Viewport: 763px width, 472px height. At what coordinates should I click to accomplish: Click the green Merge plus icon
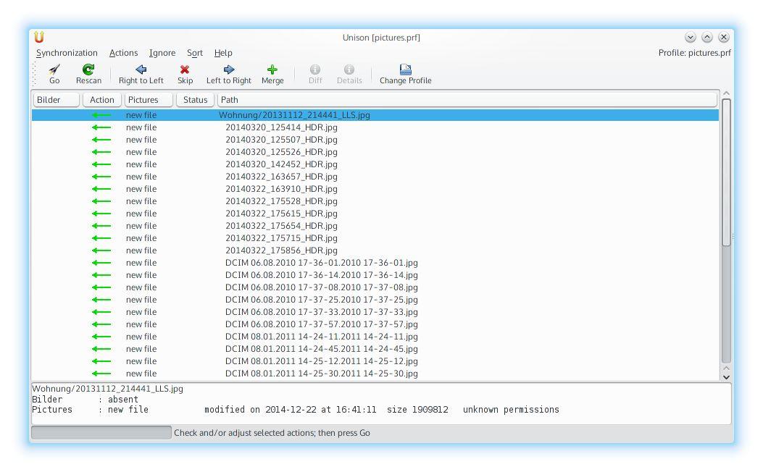click(272, 69)
